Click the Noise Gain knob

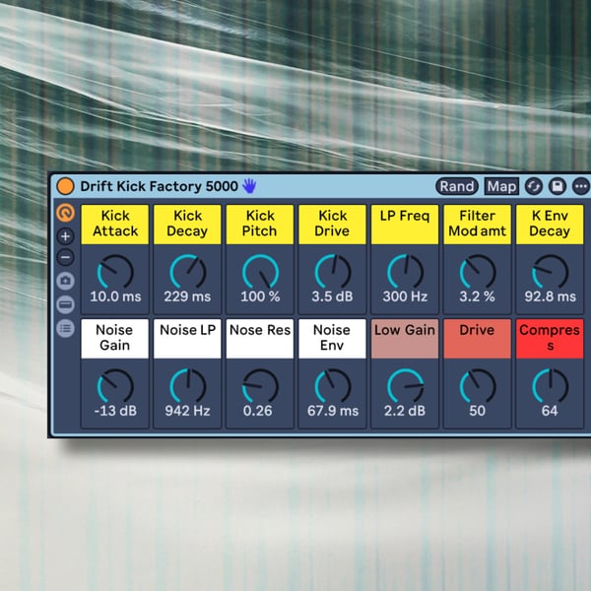[x=115, y=386]
